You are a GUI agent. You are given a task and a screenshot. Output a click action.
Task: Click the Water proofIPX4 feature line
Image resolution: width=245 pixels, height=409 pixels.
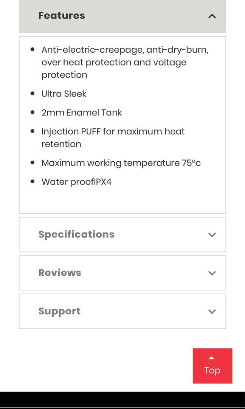click(x=76, y=182)
